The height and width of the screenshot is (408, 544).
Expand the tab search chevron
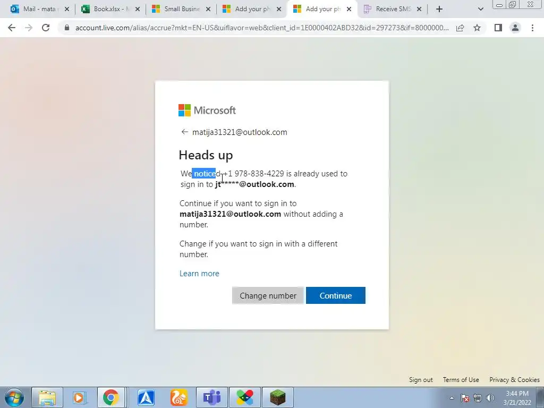480,9
